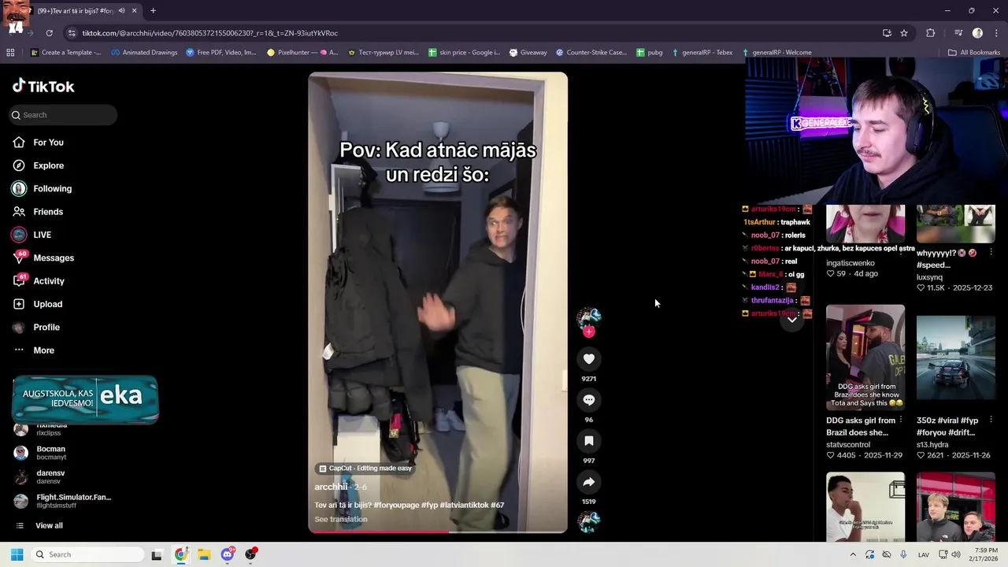1008x567 pixels.
Task: Open Windows Start menu
Action: point(17,554)
